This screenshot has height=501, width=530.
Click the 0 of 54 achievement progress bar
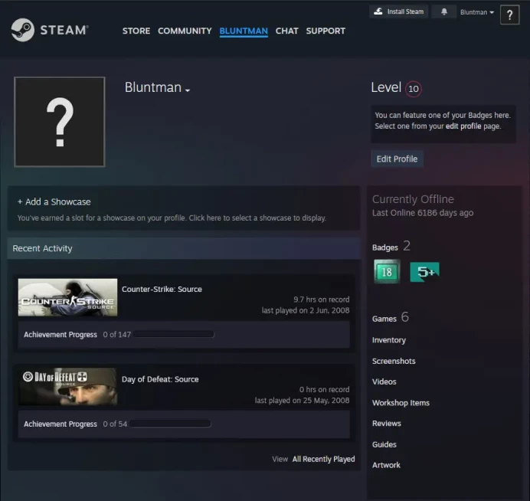coord(170,424)
